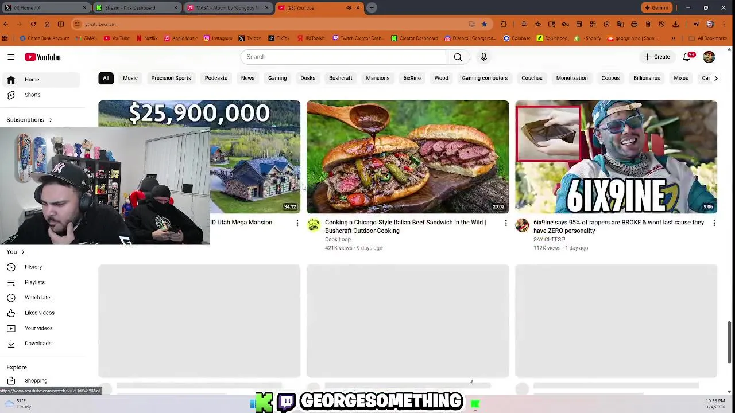
Task: Open the Cooking a Chicago-Style Italian Beef title
Action: pos(405,227)
